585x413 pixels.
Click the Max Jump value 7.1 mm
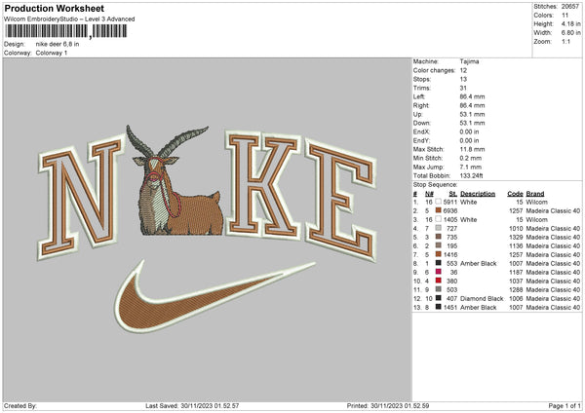pyautogui.click(x=471, y=167)
